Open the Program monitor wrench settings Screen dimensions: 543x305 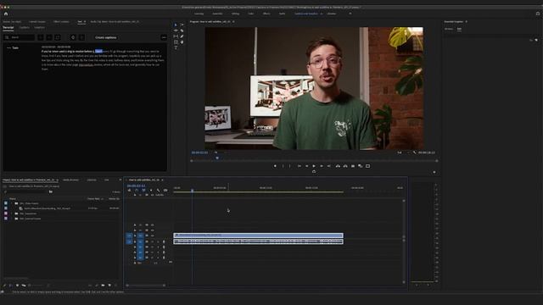pos(414,152)
